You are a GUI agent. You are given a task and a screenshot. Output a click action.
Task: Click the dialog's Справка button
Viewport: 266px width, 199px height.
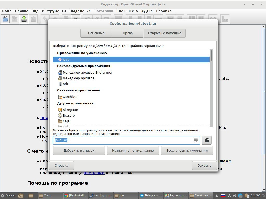click(61, 166)
